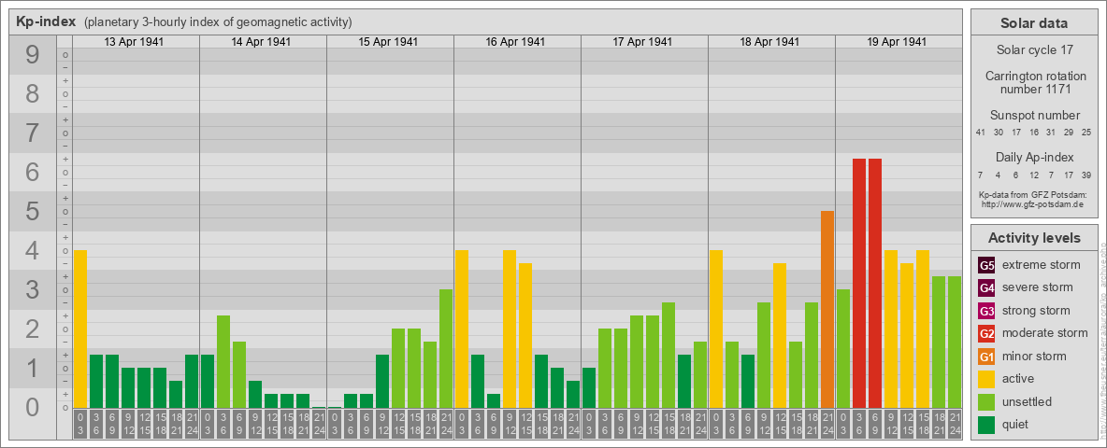Click the y-axis number 6

point(33,173)
